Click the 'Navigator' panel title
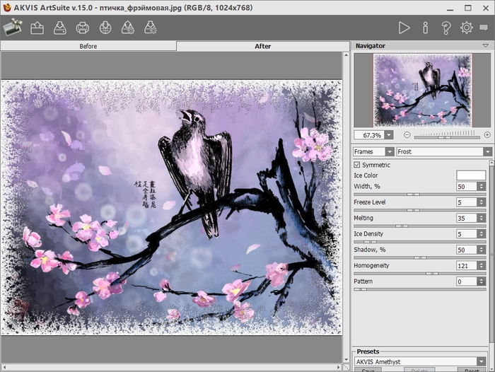The width and height of the screenshot is (495, 372). [371, 46]
